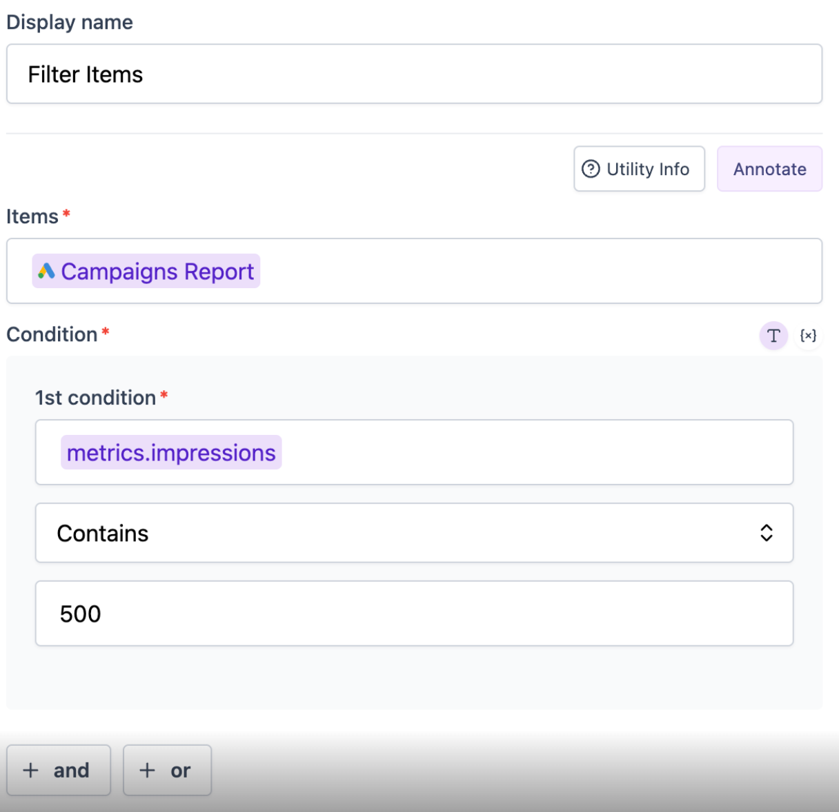Select the Campaigns Report chip in Items
This screenshot has height=812, width=839.
[157, 272]
